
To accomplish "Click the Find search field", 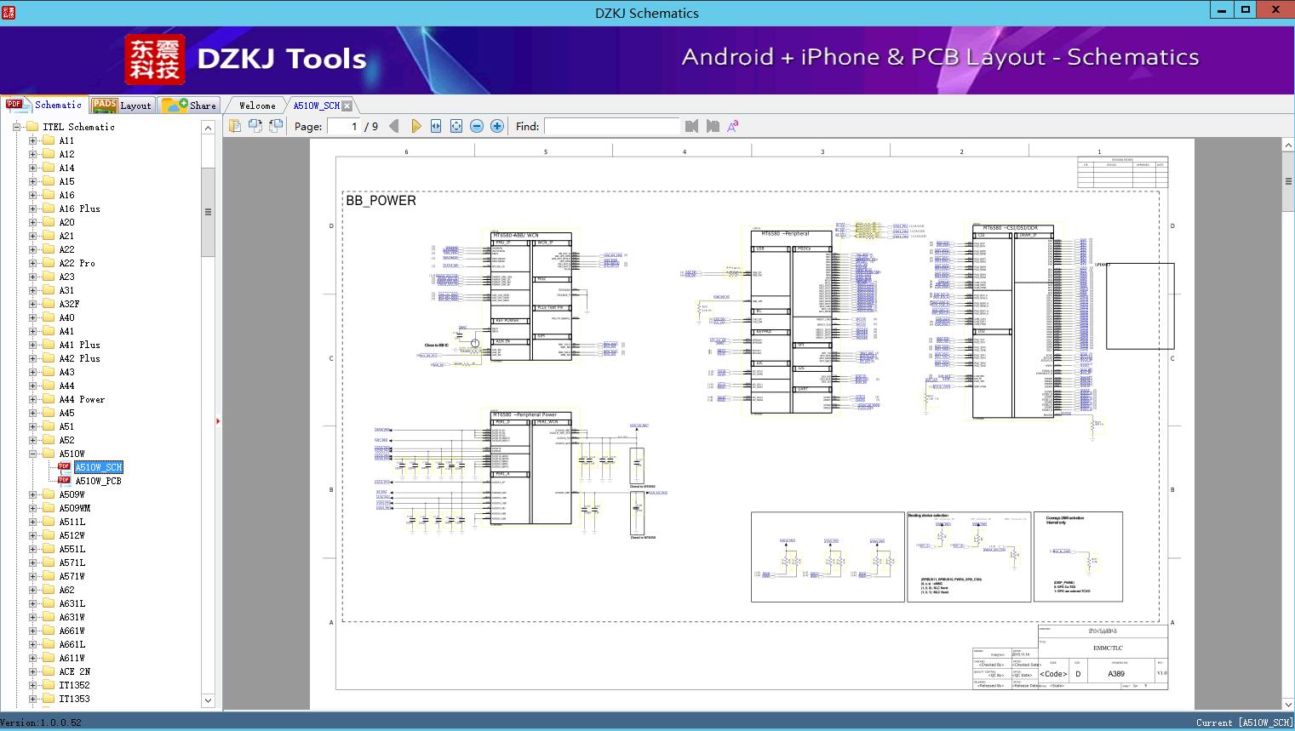I will [x=611, y=126].
